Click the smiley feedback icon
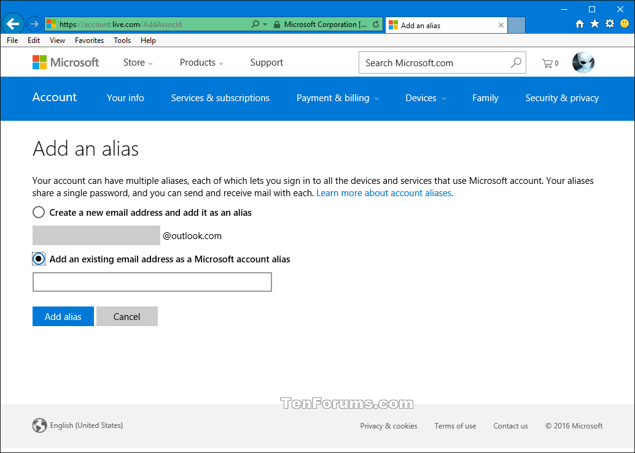This screenshot has width=635, height=453. 625,24
